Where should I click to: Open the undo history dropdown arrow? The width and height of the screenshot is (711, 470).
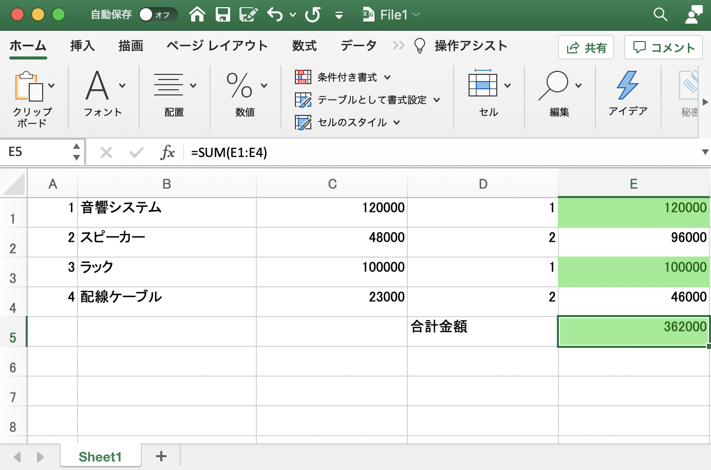(x=293, y=15)
